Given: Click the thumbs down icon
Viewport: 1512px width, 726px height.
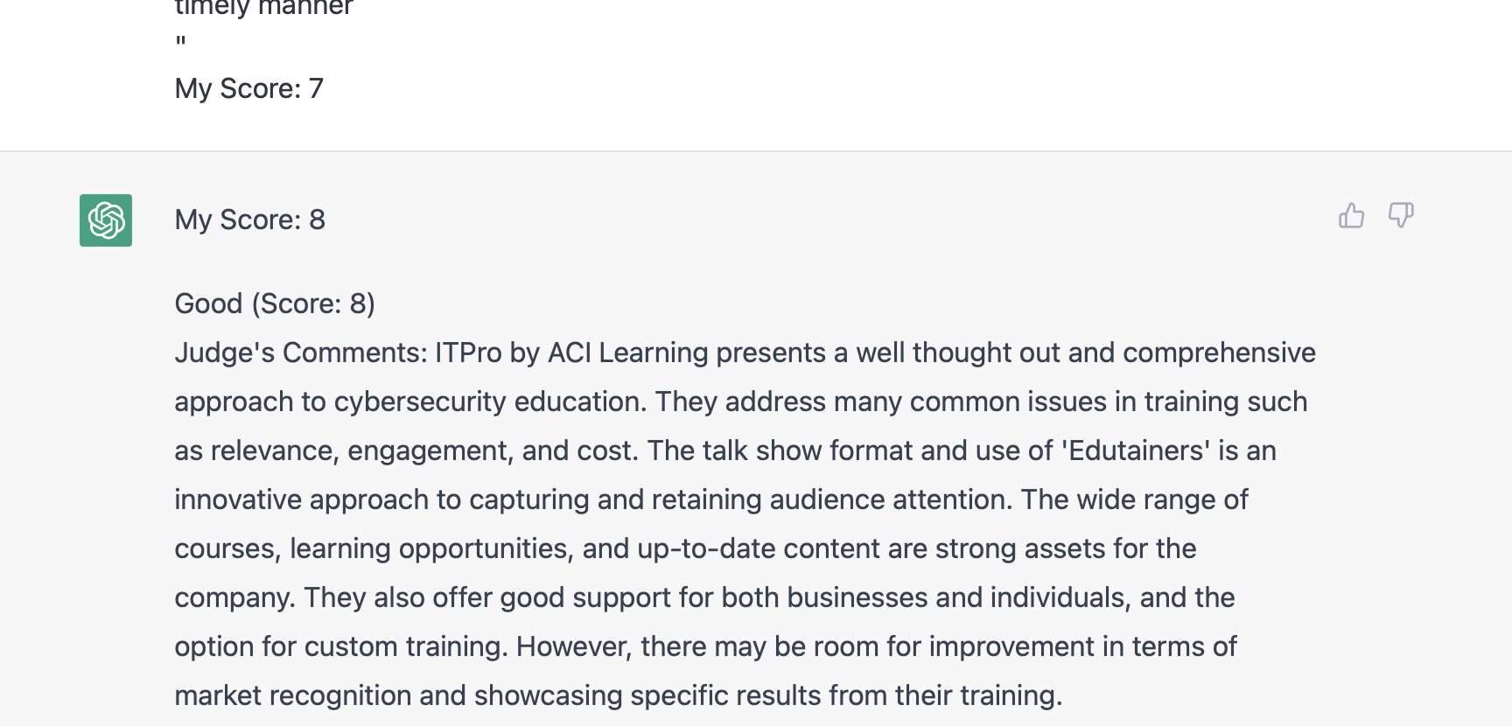Looking at the screenshot, I should pos(1401,215).
